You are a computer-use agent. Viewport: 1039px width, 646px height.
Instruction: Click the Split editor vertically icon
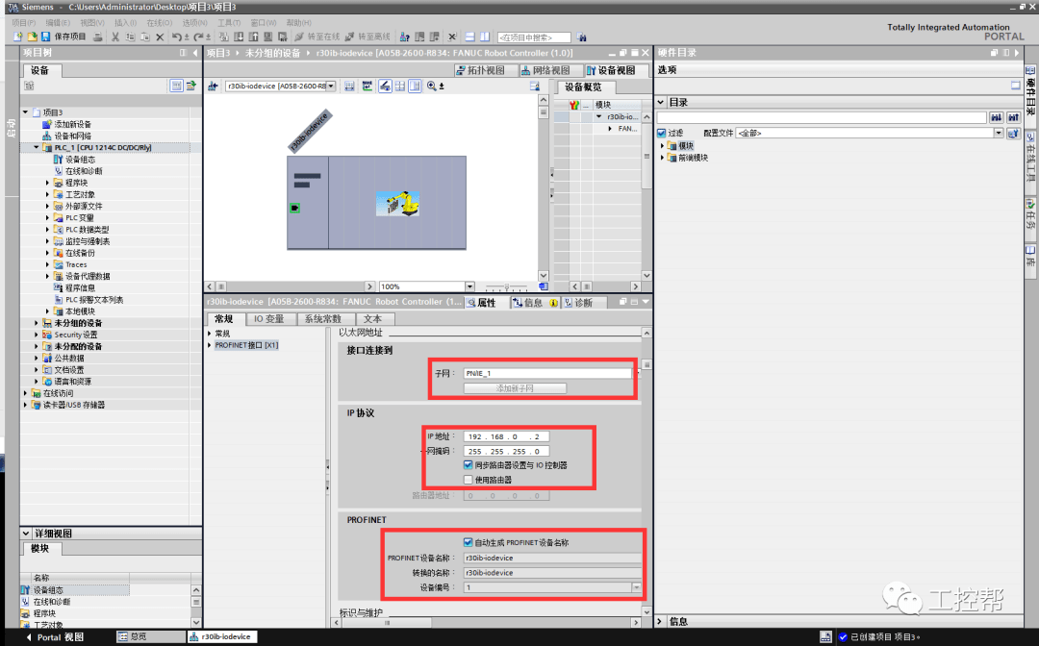[x=484, y=37]
